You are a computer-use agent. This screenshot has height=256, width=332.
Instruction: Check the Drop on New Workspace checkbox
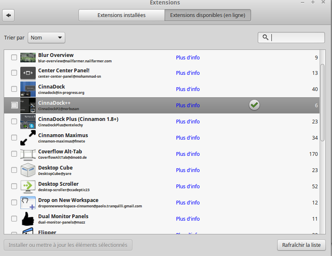click(14, 202)
